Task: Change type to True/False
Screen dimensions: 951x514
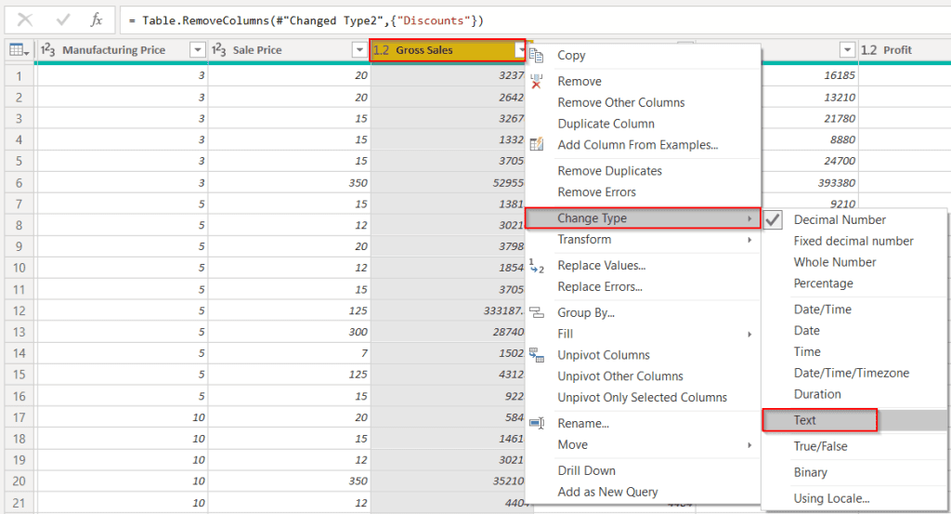Action: 821,447
